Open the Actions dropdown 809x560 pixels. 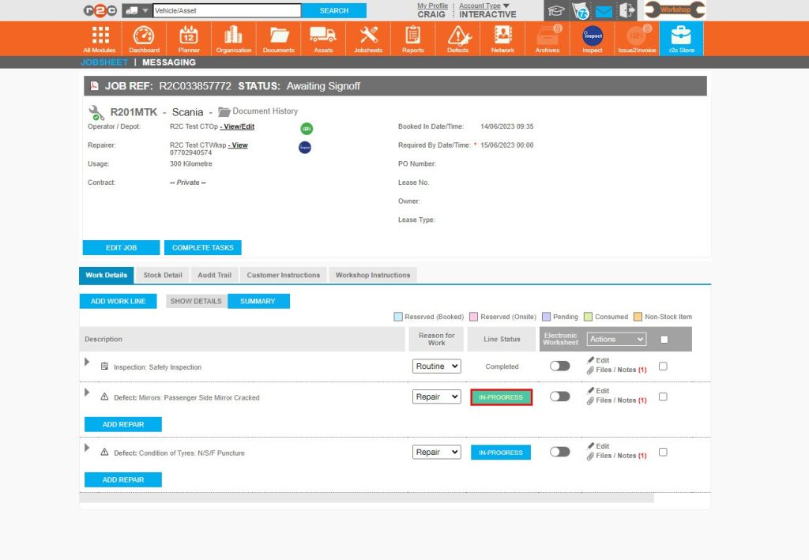coord(616,339)
